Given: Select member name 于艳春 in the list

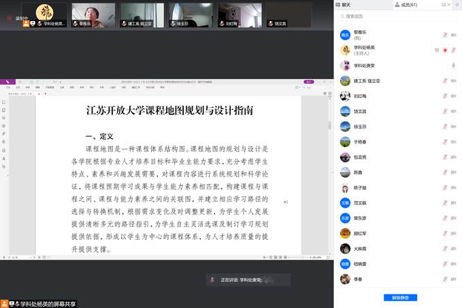Looking at the screenshot, I should pyautogui.click(x=360, y=142).
